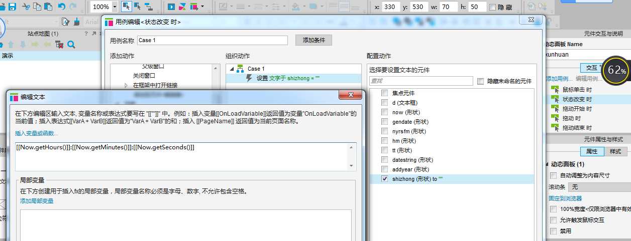Screen dimensions: 631x241
Task: Click the style editor page icon
Action: (x=65, y=22)
